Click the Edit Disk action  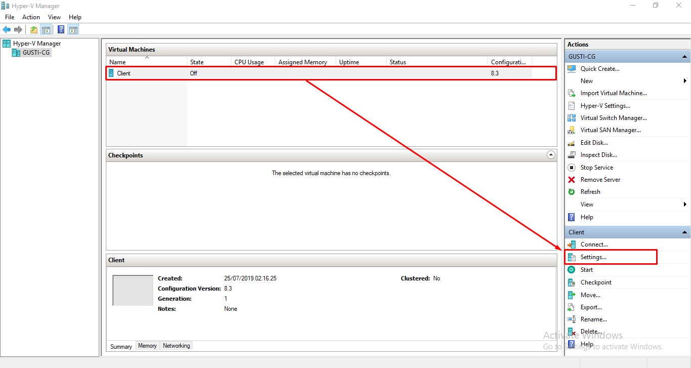pos(594,143)
